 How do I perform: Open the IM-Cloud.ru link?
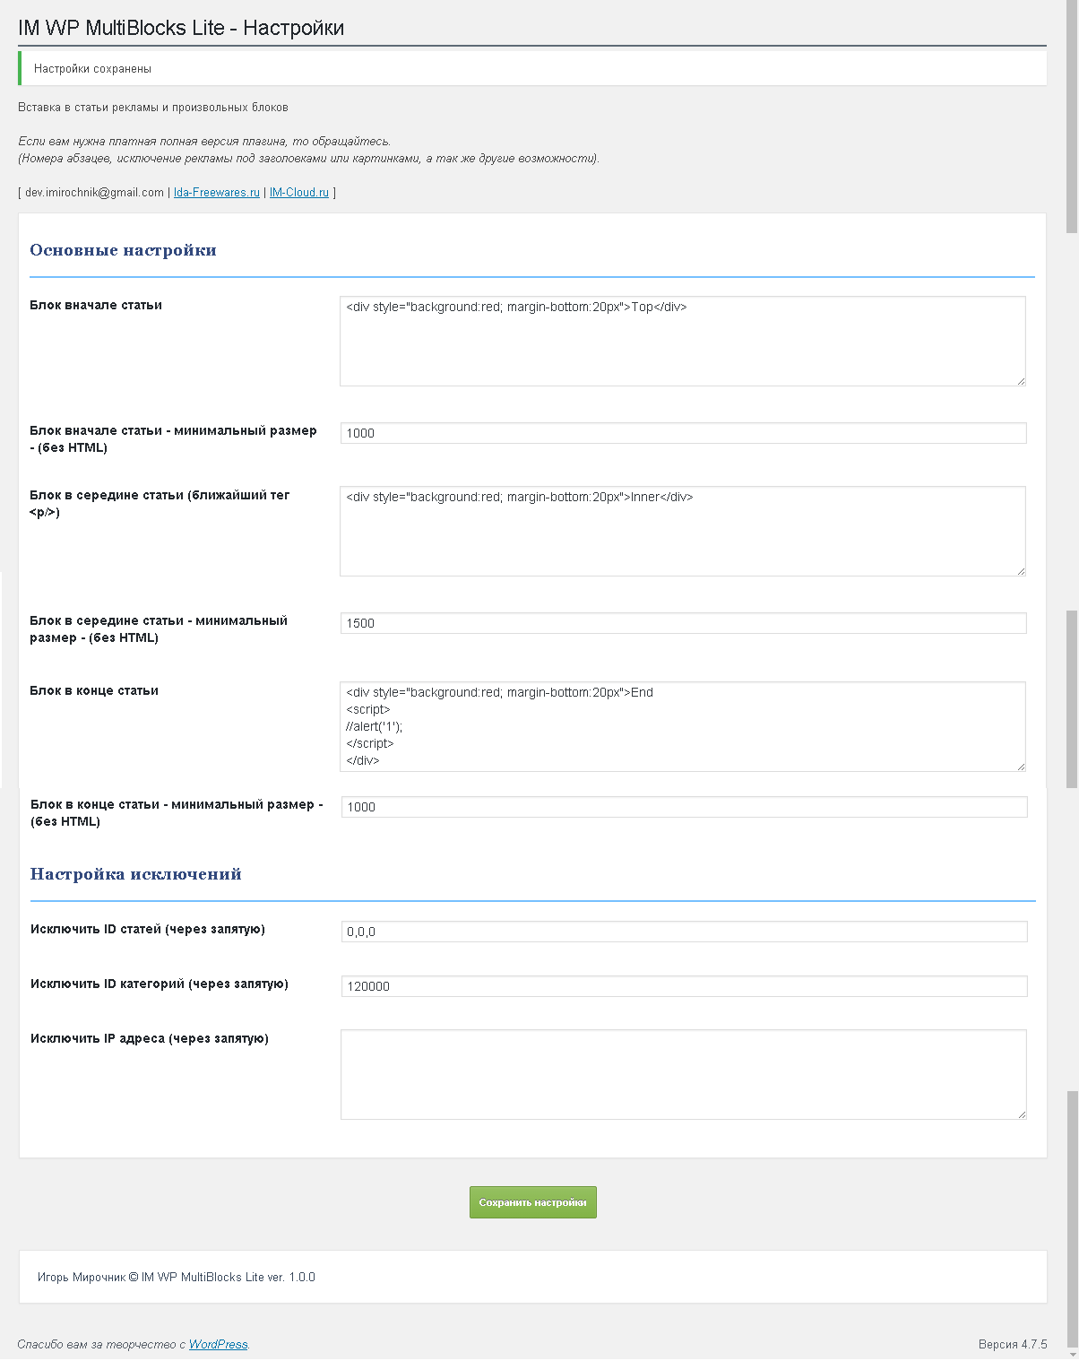(x=298, y=193)
